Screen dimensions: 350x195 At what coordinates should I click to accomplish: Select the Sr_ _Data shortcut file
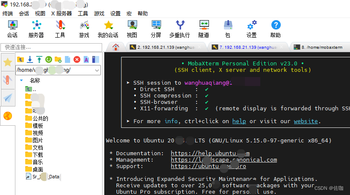[43, 177]
